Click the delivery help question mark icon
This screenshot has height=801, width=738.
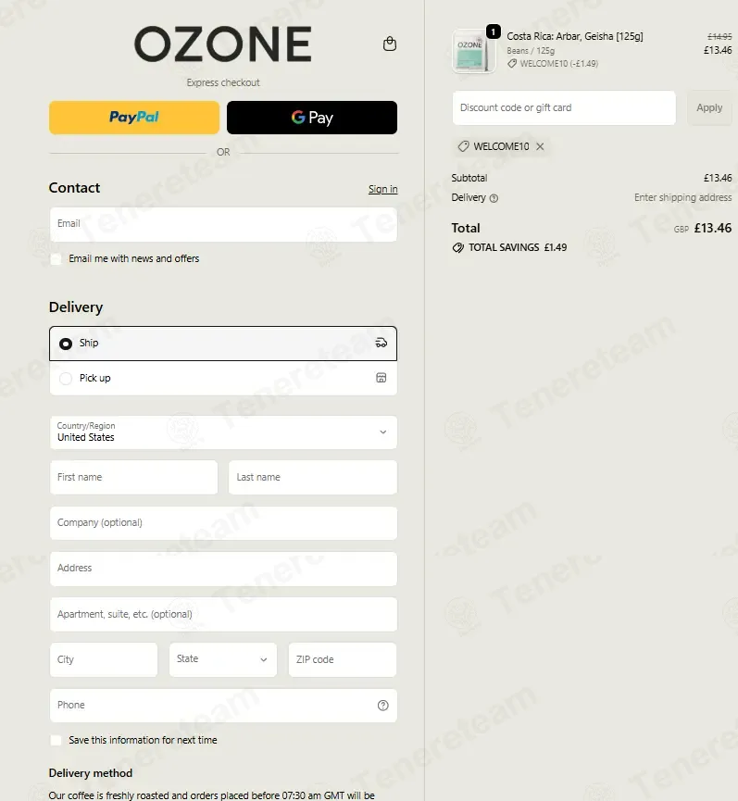(494, 198)
